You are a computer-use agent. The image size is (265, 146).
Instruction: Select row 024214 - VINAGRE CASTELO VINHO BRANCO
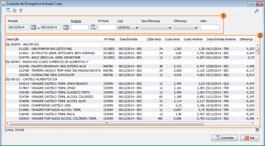point(130,84)
